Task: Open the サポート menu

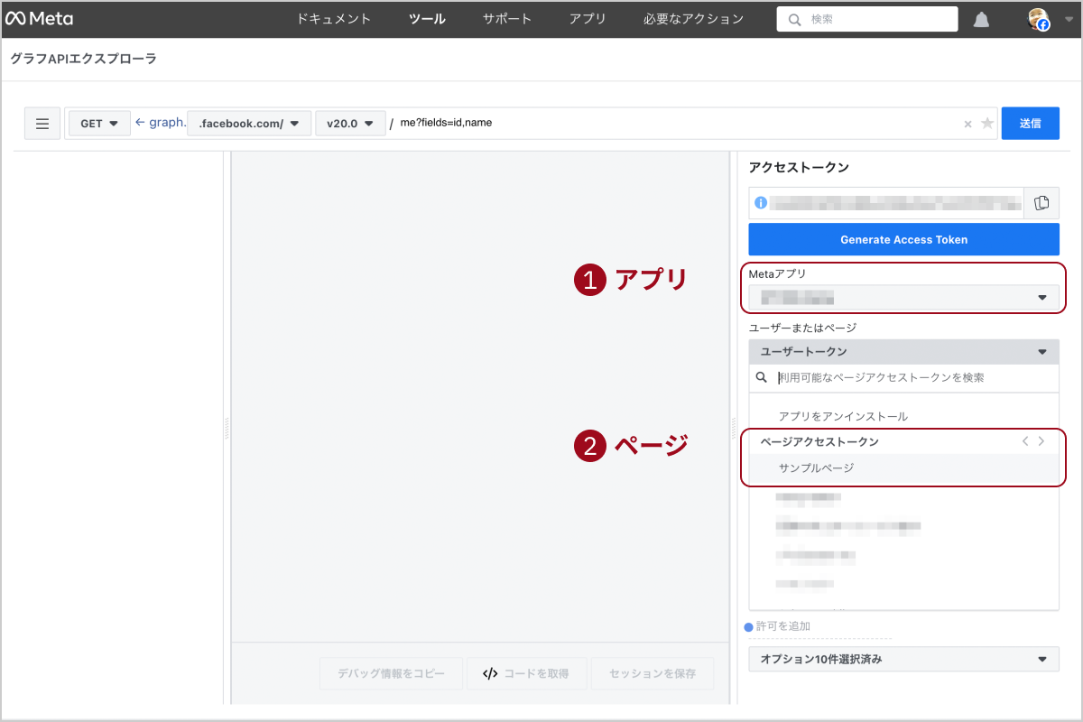Action: point(507,19)
